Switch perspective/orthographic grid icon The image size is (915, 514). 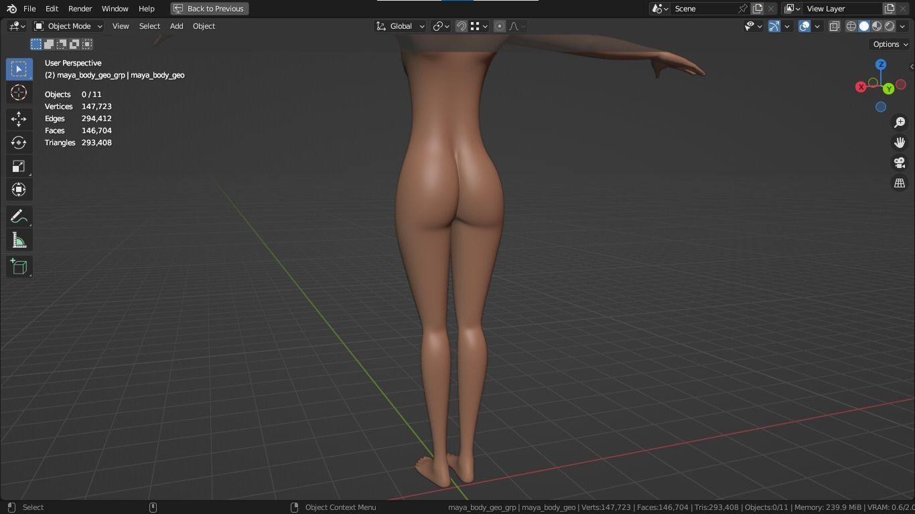tap(900, 183)
